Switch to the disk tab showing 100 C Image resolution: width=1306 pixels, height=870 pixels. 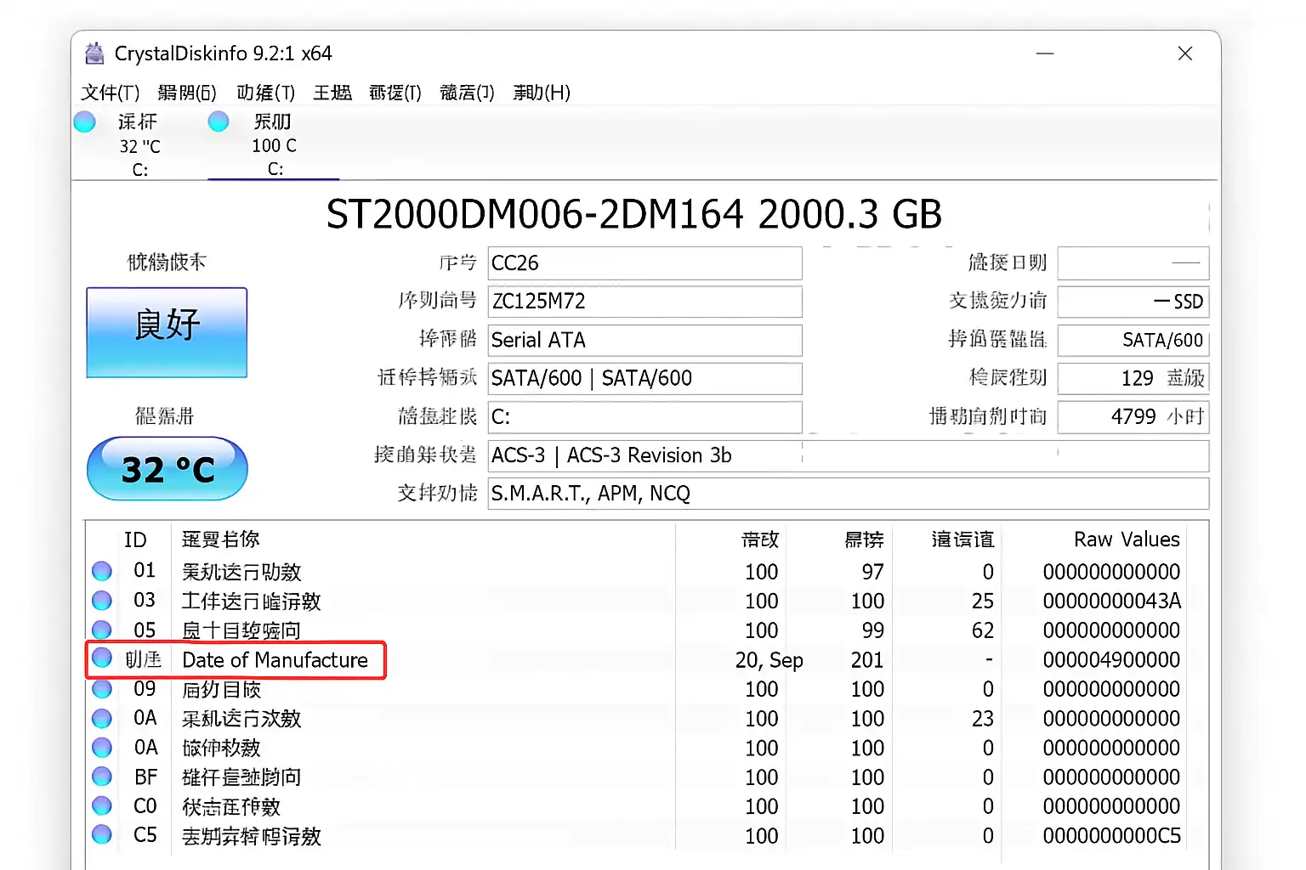coord(274,145)
